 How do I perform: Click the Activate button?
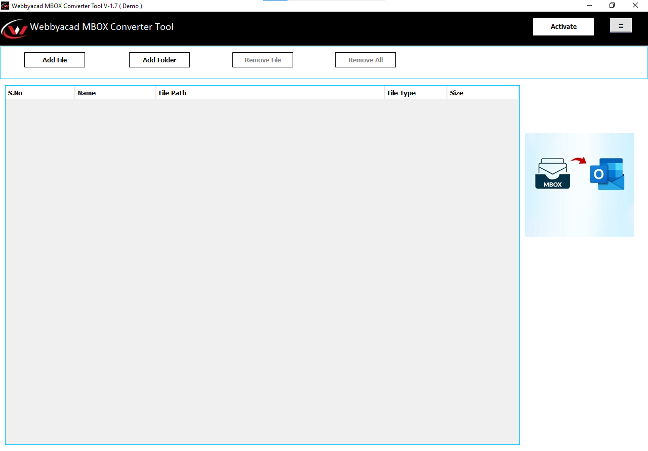[x=563, y=26]
